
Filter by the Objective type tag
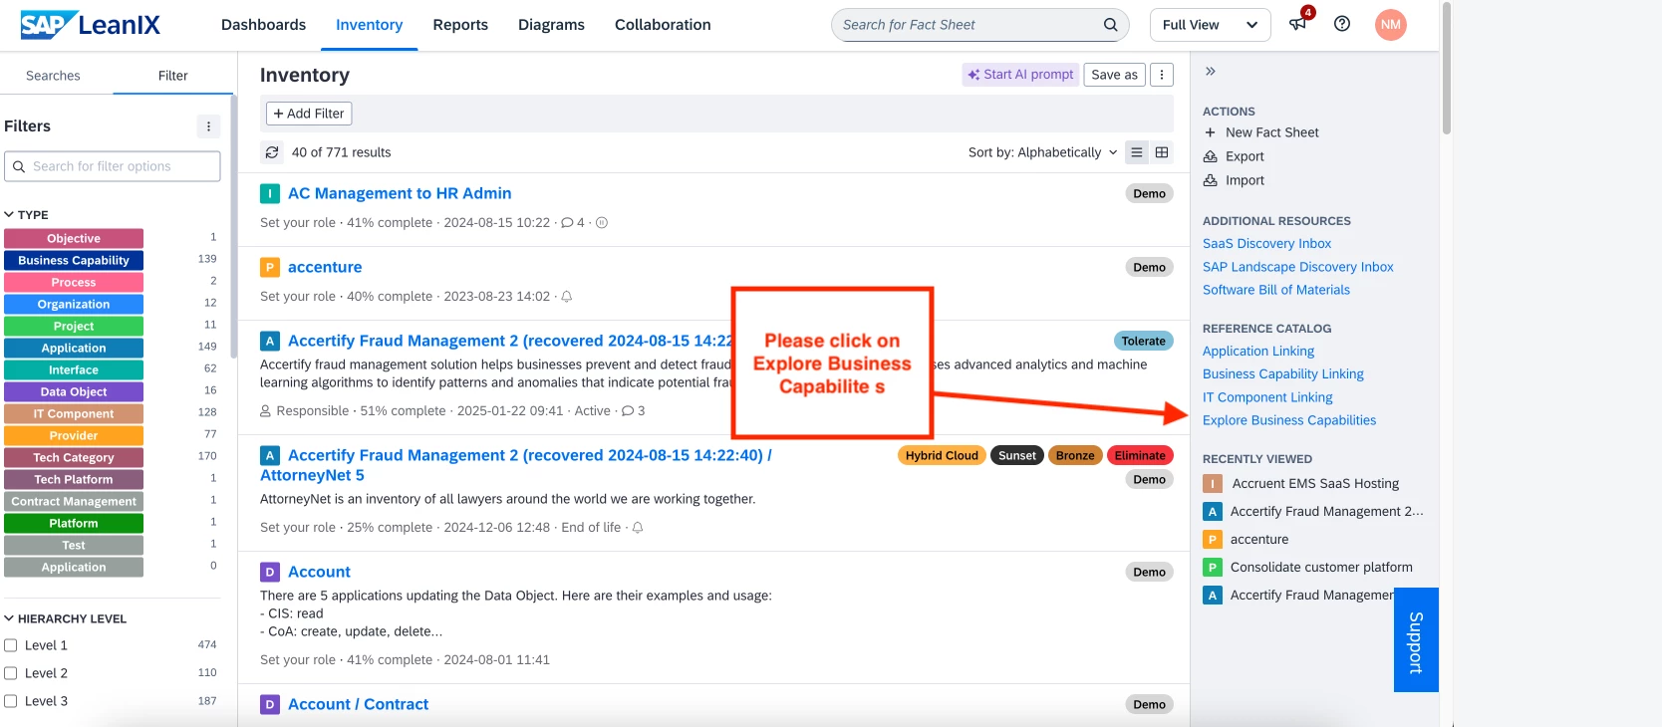pyautogui.click(x=74, y=239)
